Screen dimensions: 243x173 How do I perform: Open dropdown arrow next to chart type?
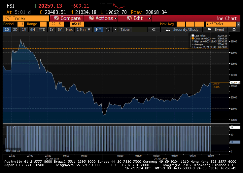pos(115,29)
